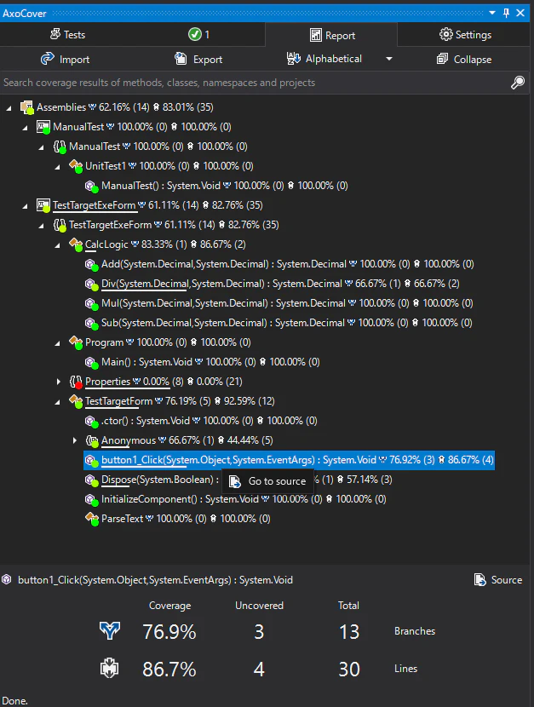Click the InitializeComponent method icon
The width and height of the screenshot is (534, 707).
(x=91, y=500)
